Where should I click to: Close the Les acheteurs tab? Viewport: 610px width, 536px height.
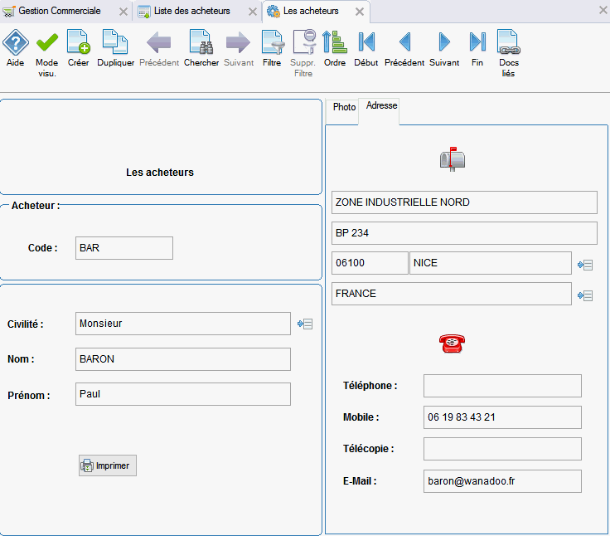click(360, 12)
